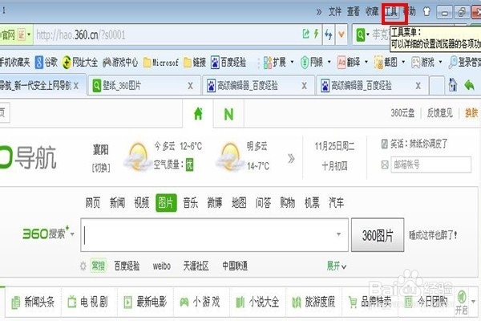Open the Microsof bookmark folder
The height and width of the screenshot is (321, 481).
point(161,63)
